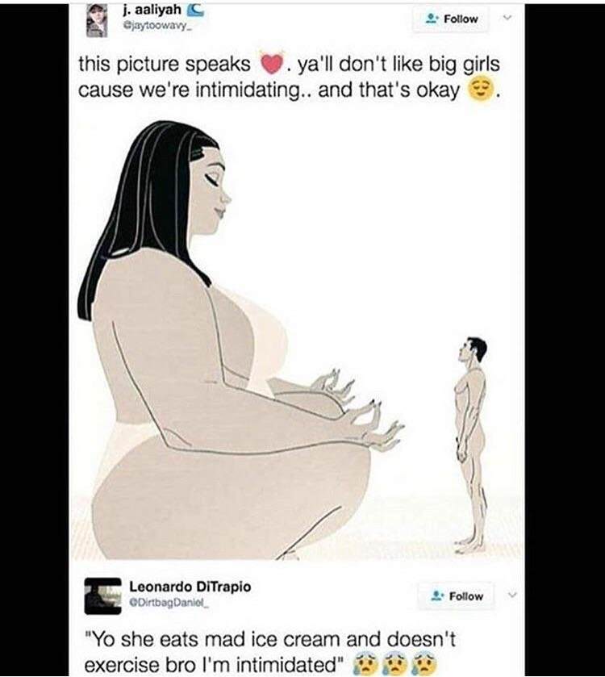
Task: Click the j. aaliyah display name
Action: pos(151,10)
